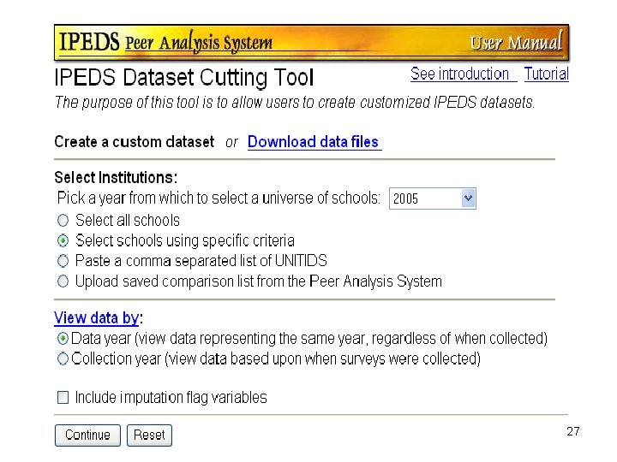Click the slide page number 27
Screen dimensions: 617x462
(572, 432)
